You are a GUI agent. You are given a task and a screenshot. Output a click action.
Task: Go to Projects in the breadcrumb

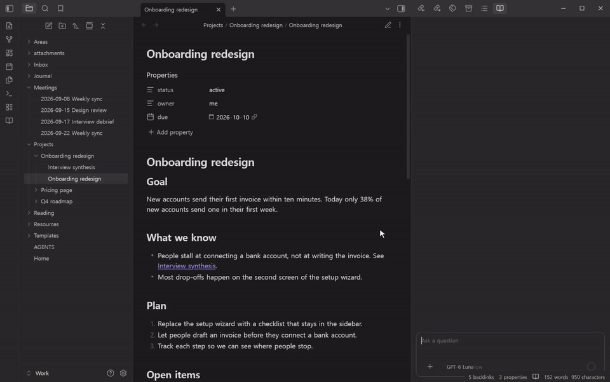click(x=213, y=25)
